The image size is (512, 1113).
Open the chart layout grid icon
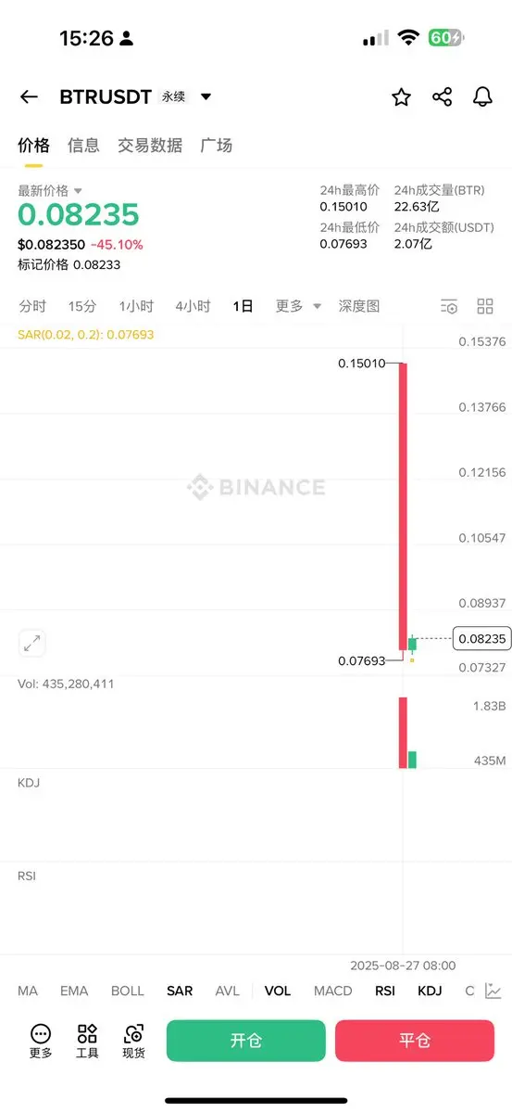tap(485, 307)
